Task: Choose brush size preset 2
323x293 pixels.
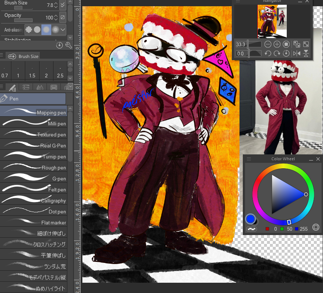Action: [46, 71]
